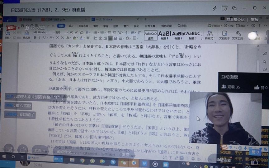The image size is (269, 168).
Task: Choose distributed alignment icon
Action: [115, 38]
